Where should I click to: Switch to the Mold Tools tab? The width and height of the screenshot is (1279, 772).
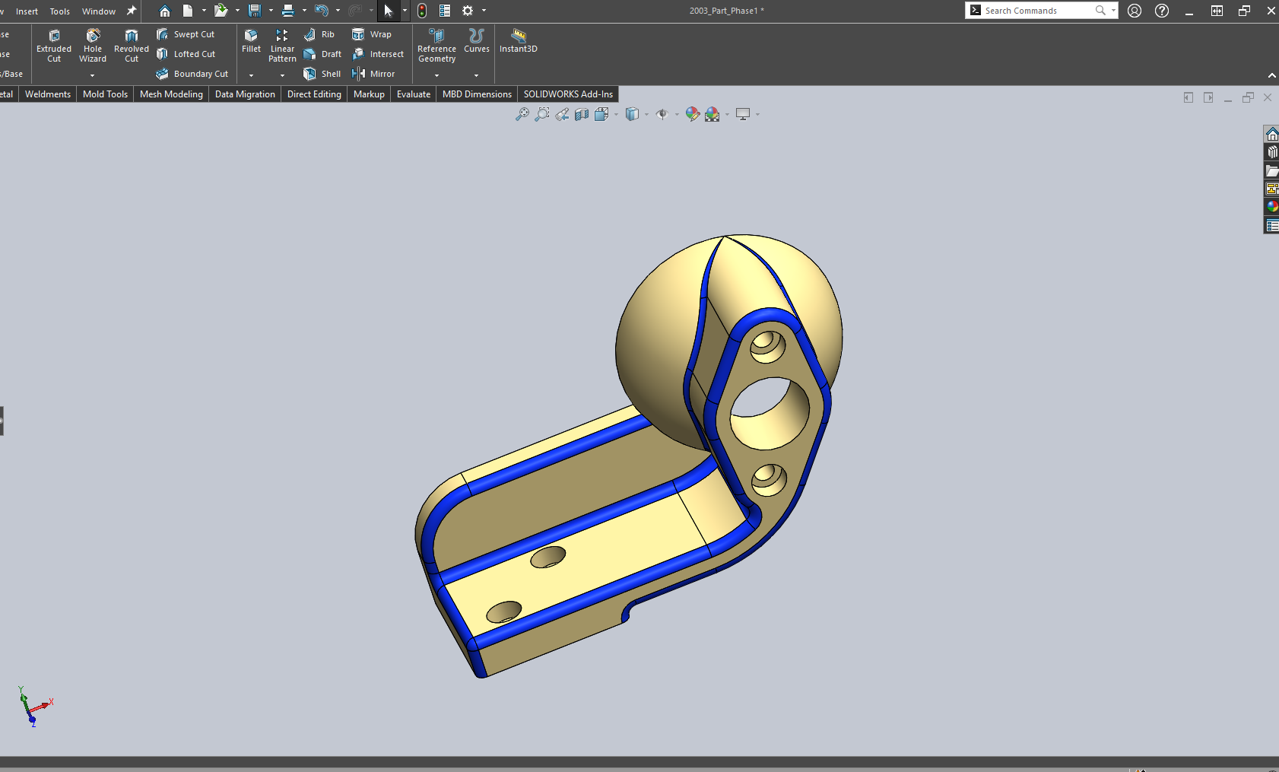pos(105,94)
